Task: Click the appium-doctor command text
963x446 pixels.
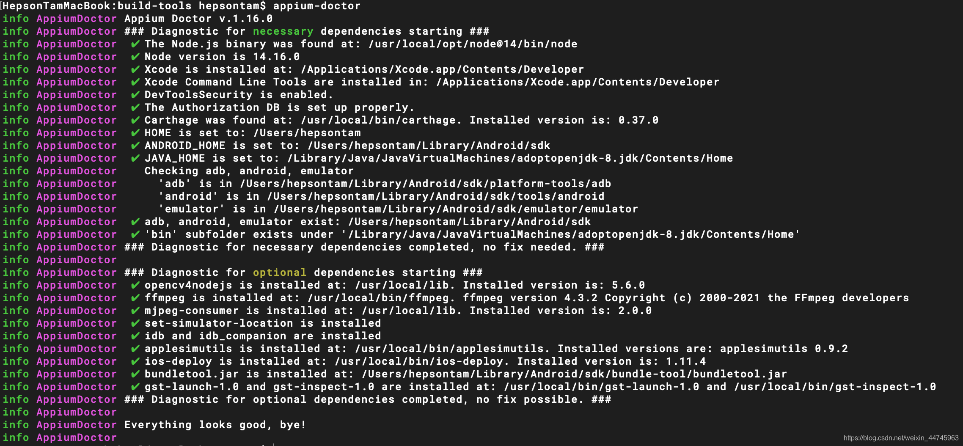Action: [317, 6]
